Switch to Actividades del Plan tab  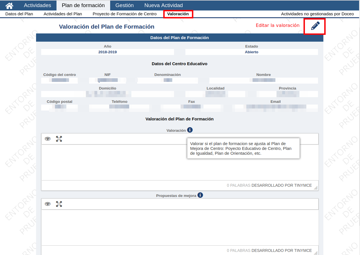click(63, 14)
